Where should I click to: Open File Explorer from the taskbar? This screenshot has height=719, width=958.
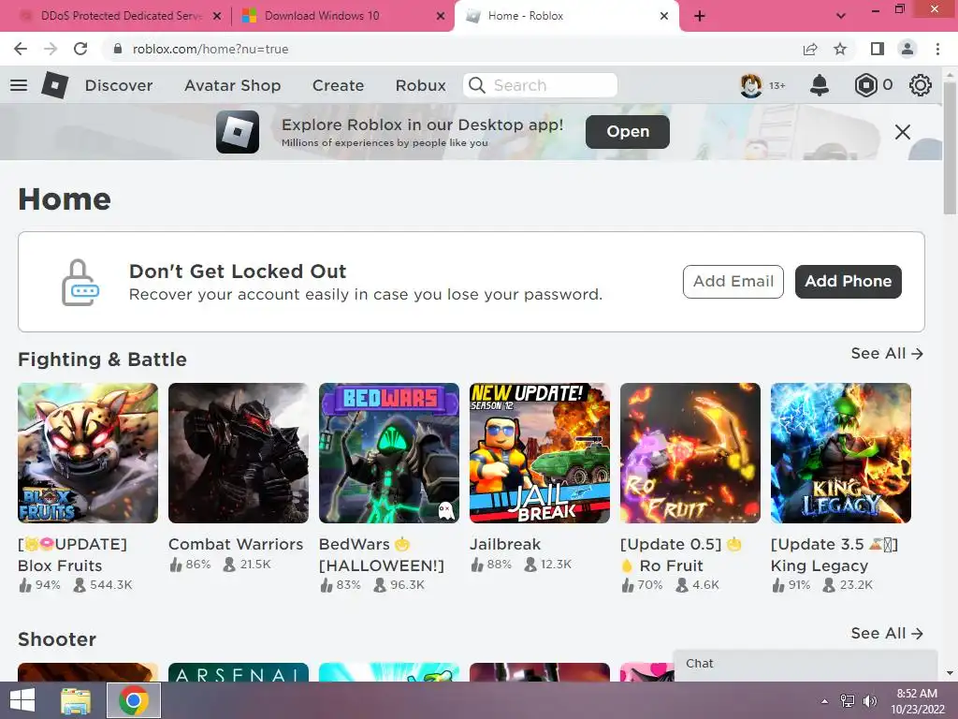tap(76, 700)
